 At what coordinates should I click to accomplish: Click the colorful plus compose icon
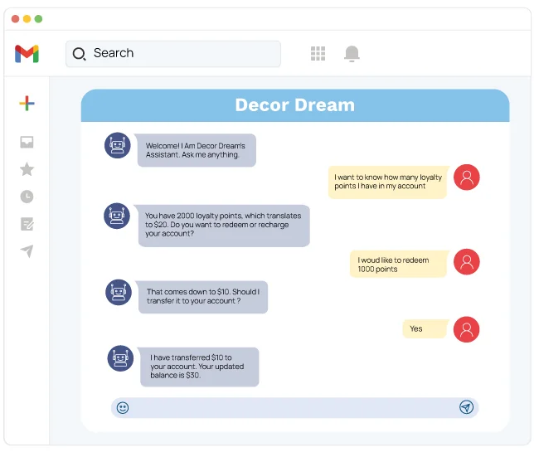[27, 104]
